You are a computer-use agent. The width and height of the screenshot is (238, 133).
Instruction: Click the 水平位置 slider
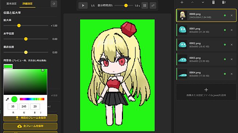(x=26, y=39)
